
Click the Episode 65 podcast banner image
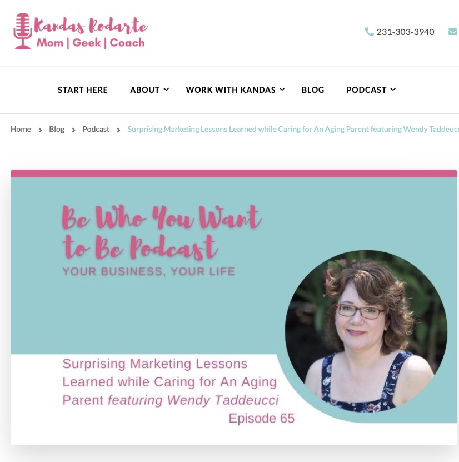pos(234,307)
